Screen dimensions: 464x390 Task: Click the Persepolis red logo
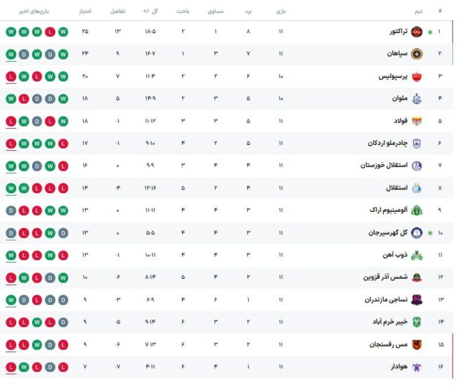(417, 76)
